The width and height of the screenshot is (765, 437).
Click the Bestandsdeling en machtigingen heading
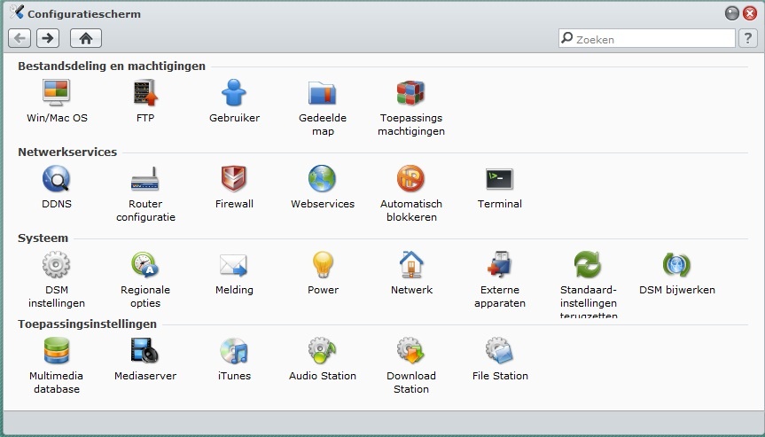112,66
